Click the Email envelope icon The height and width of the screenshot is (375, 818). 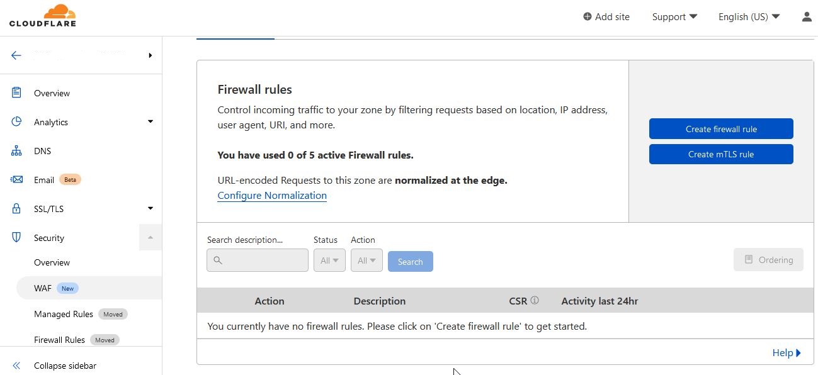pos(16,180)
